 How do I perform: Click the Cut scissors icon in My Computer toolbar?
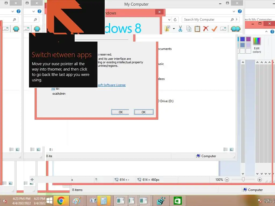(x=180, y=29)
